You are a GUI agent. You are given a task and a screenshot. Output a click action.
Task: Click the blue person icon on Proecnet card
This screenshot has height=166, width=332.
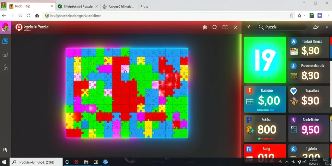click(x=294, y=66)
